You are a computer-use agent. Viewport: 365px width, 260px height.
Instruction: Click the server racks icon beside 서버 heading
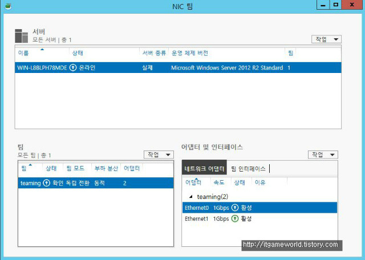[x=21, y=36]
